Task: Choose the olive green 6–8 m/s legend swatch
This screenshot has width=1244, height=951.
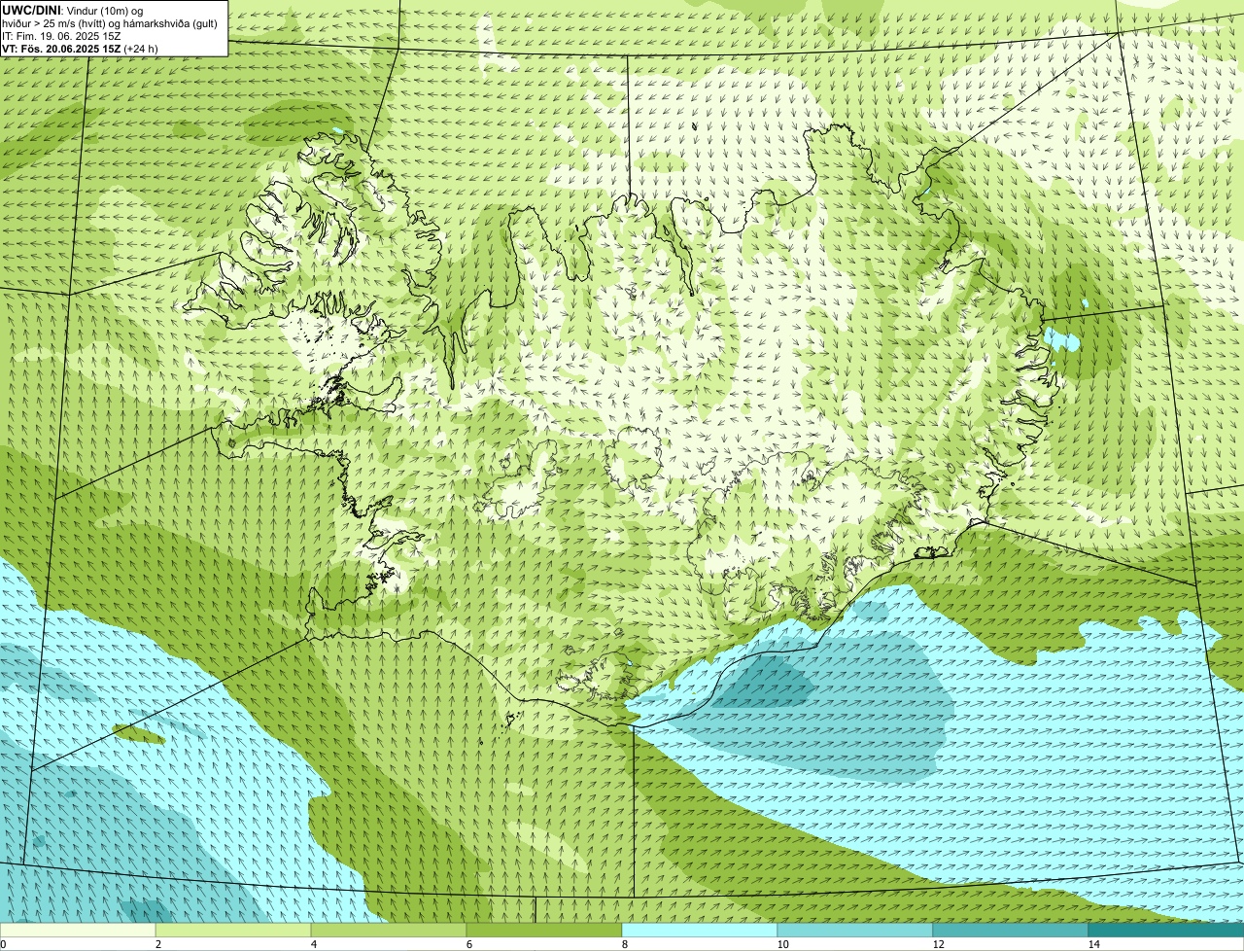Action: [544, 931]
